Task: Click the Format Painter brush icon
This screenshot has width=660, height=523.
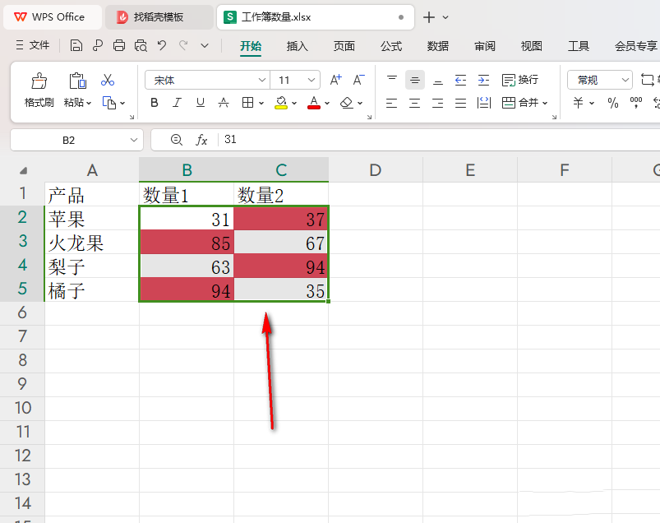Action: 39,81
